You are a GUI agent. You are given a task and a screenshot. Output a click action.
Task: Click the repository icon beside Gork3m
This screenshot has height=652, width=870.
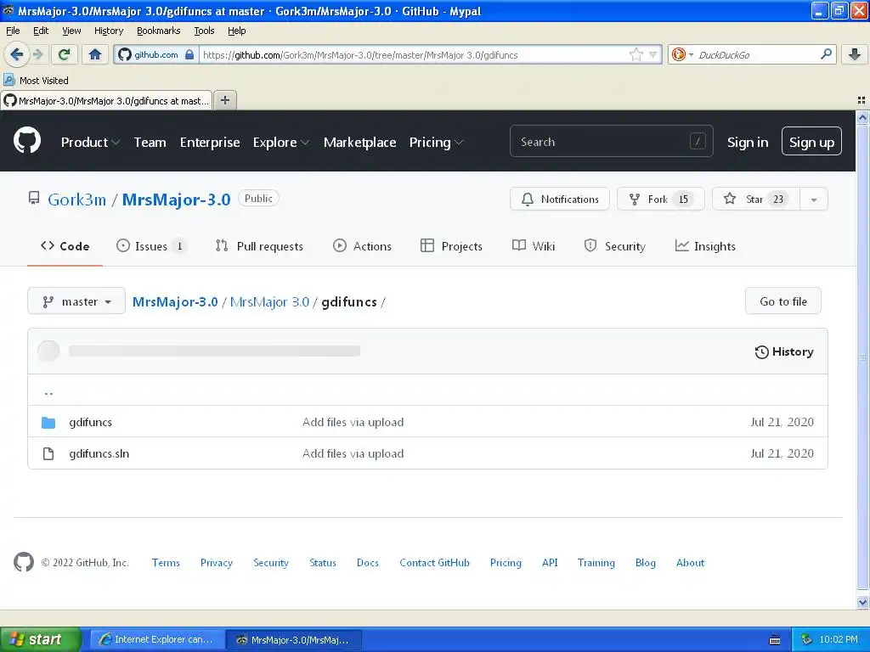click(x=34, y=198)
